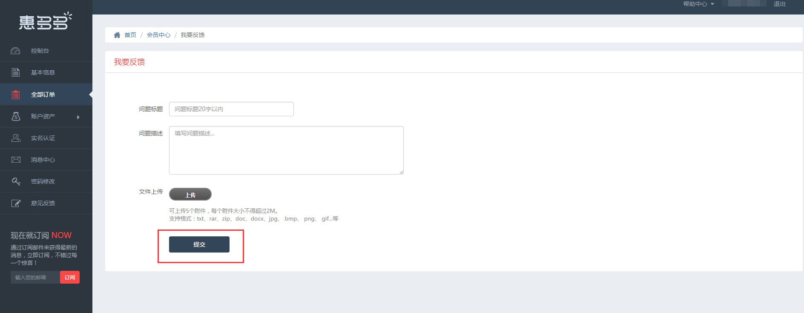
Task: Click the money bag icon beside 账户资产
Action: [x=16, y=116]
